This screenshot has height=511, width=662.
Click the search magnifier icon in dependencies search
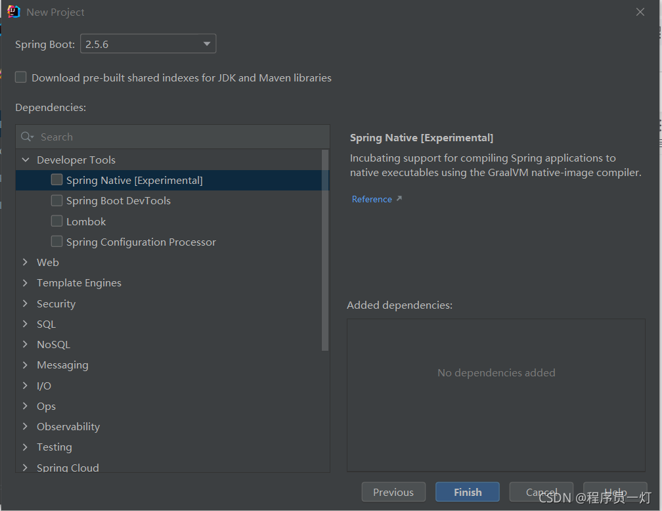pos(27,137)
